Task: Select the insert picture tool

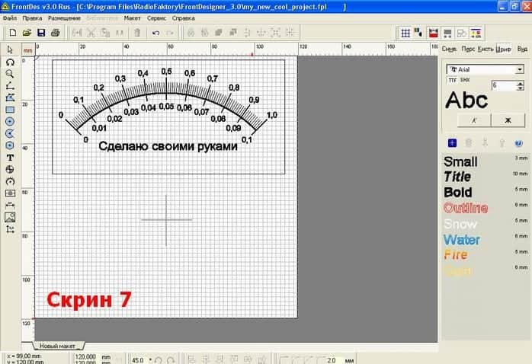Action: click(x=10, y=217)
